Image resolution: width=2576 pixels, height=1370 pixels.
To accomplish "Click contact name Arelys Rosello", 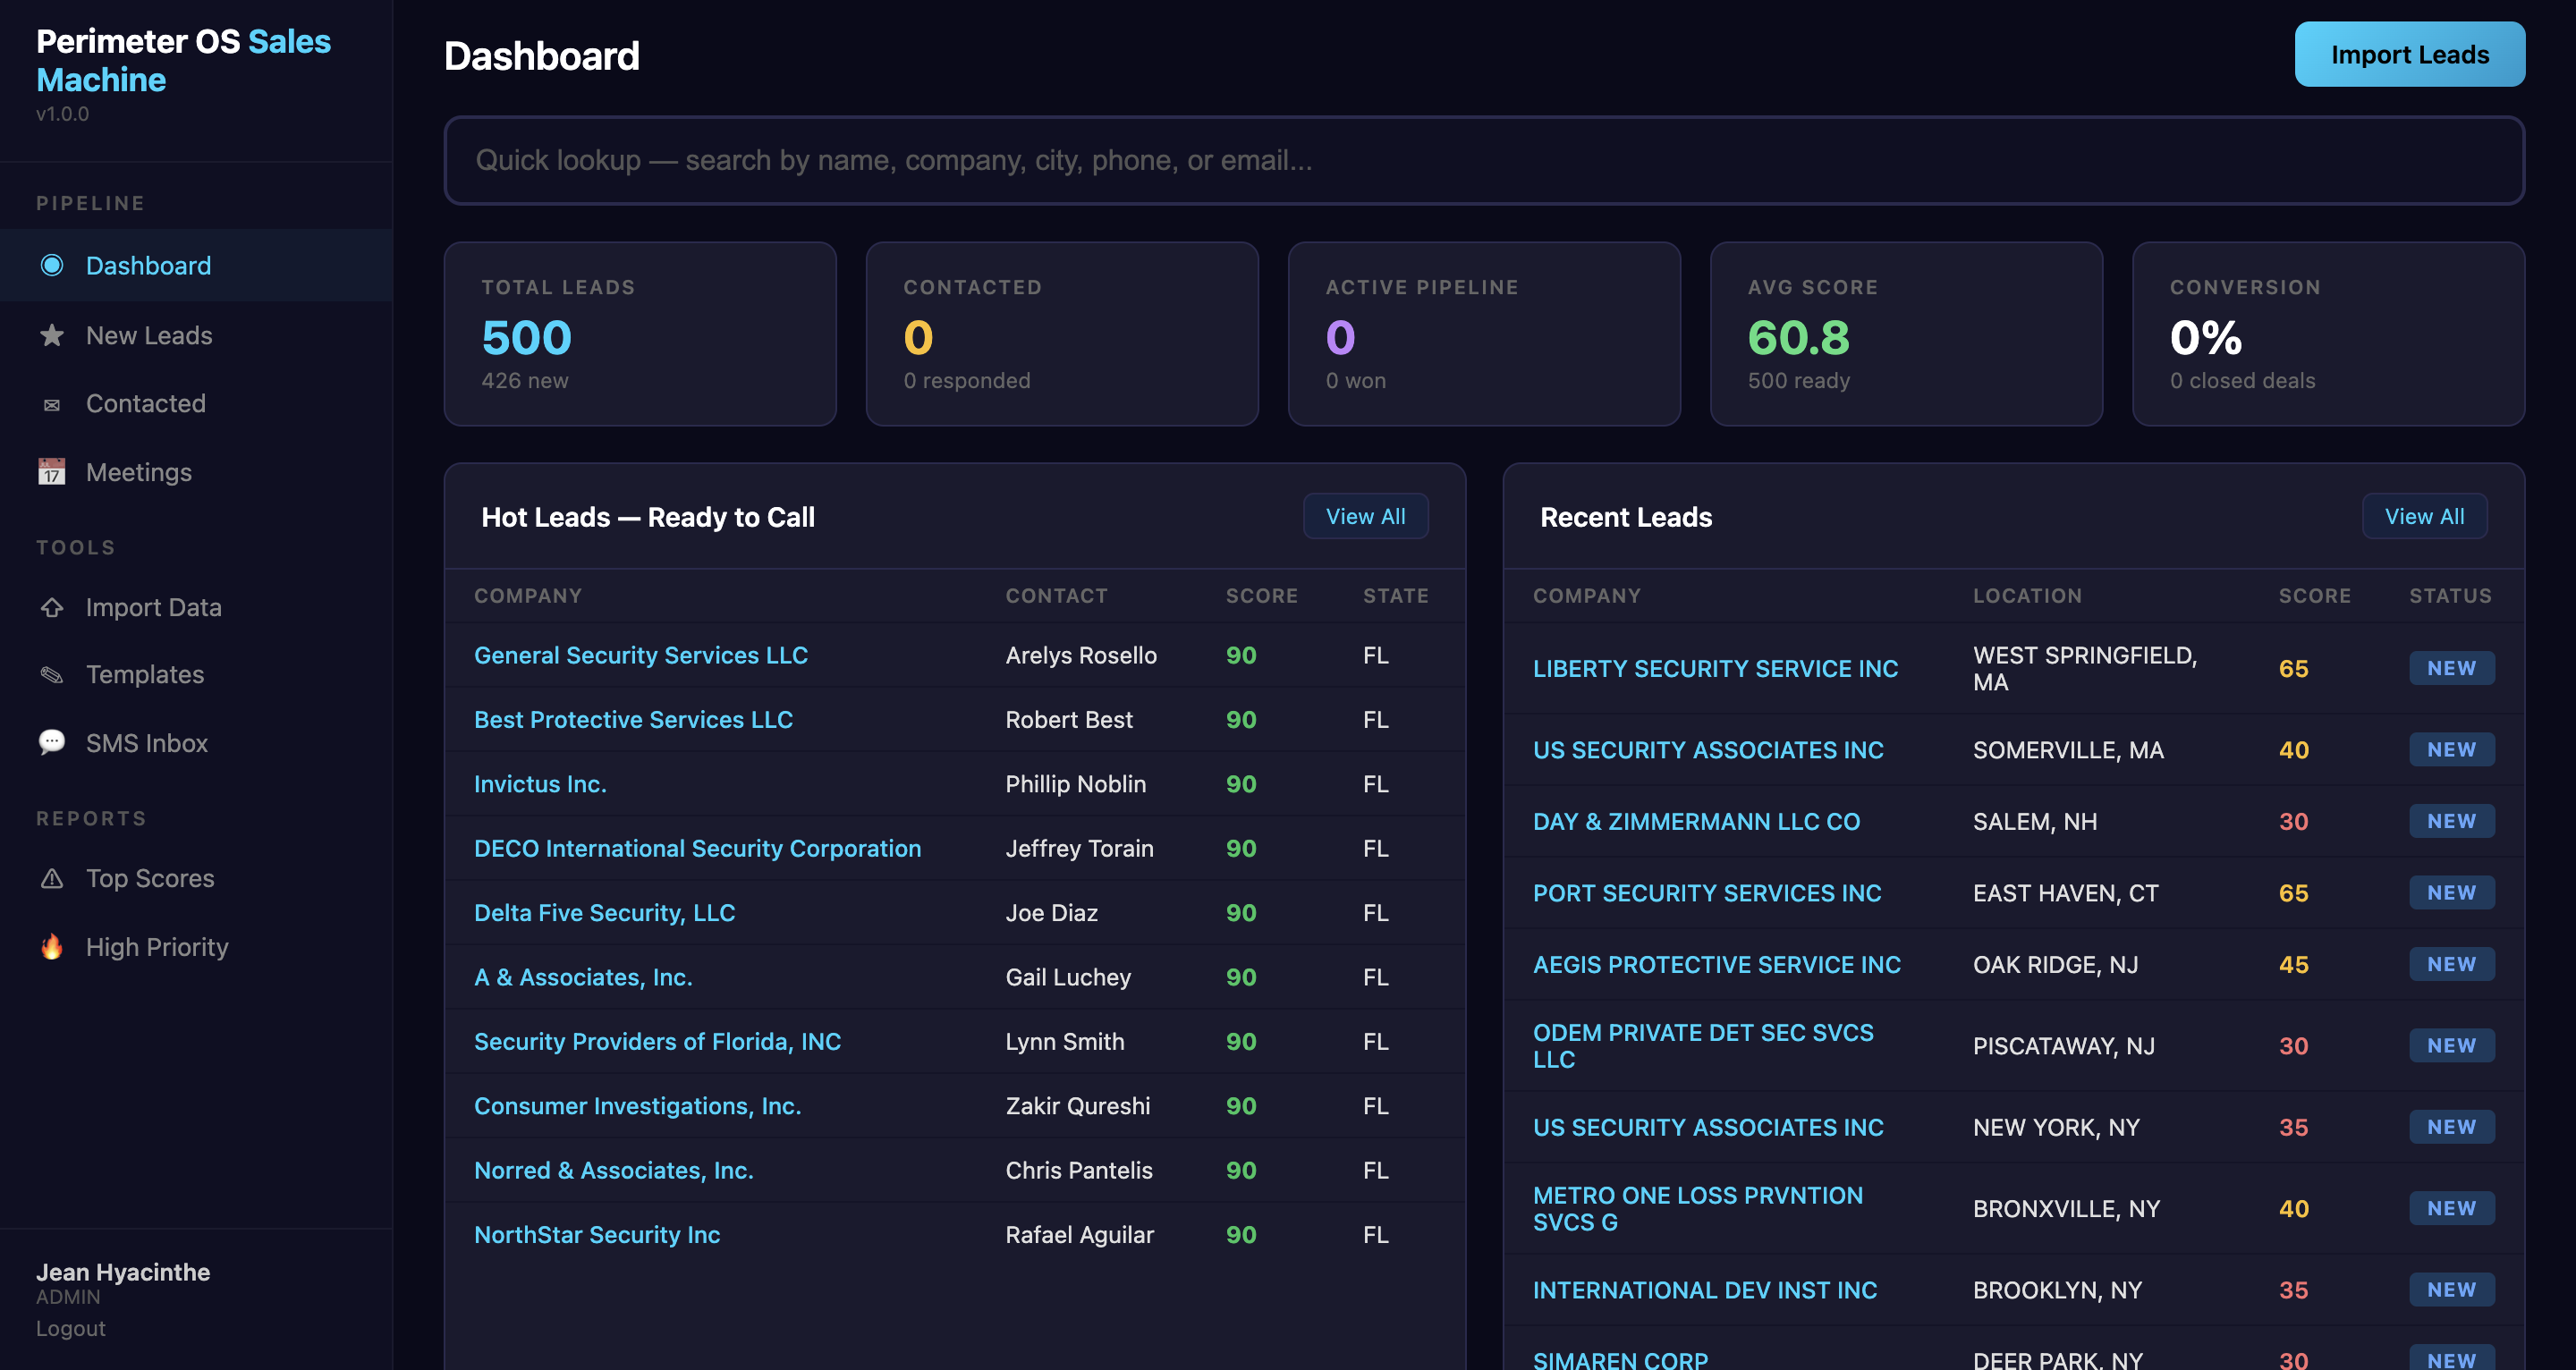I will click(x=1081, y=655).
